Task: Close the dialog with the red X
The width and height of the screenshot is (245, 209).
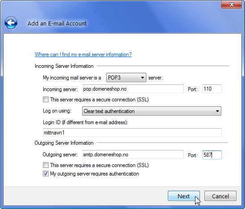Action: pyautogui.click(x=232, y=4)
